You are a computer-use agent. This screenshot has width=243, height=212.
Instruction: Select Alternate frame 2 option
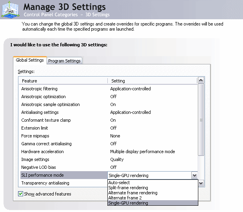pos(125,198)
